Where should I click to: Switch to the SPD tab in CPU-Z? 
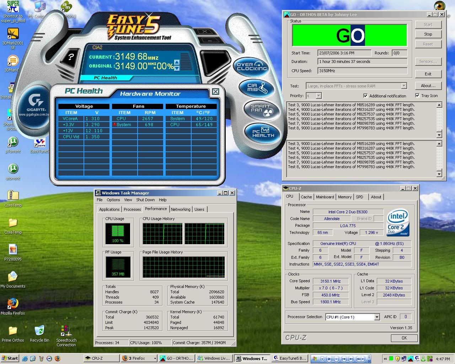click(359, 197)
